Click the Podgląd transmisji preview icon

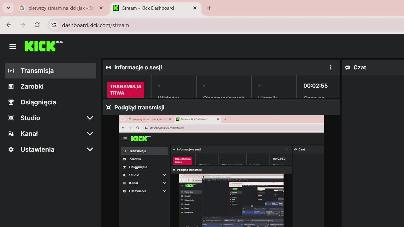(109, 108)
